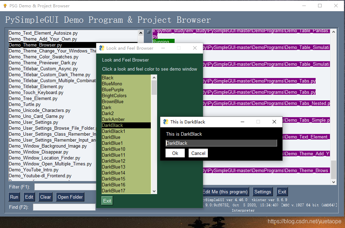Click the Clear button

(x=45, y=197)
